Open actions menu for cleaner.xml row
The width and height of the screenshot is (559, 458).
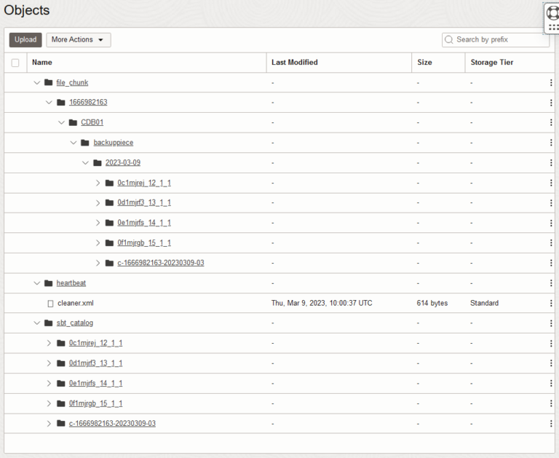point(551,303)
